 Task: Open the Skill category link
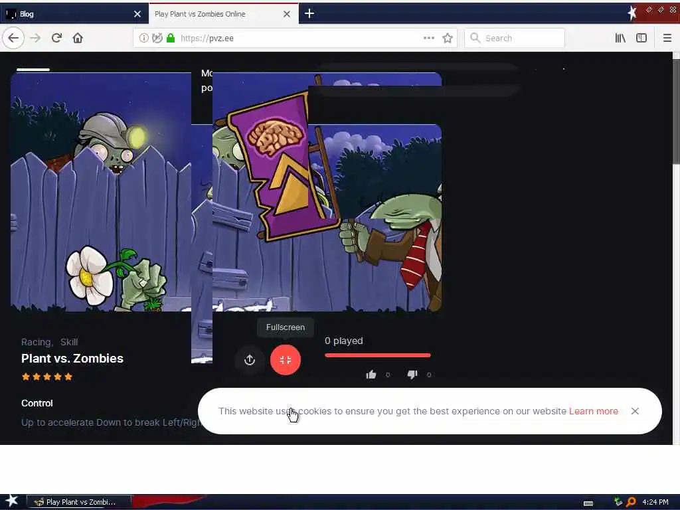point(69,342)
